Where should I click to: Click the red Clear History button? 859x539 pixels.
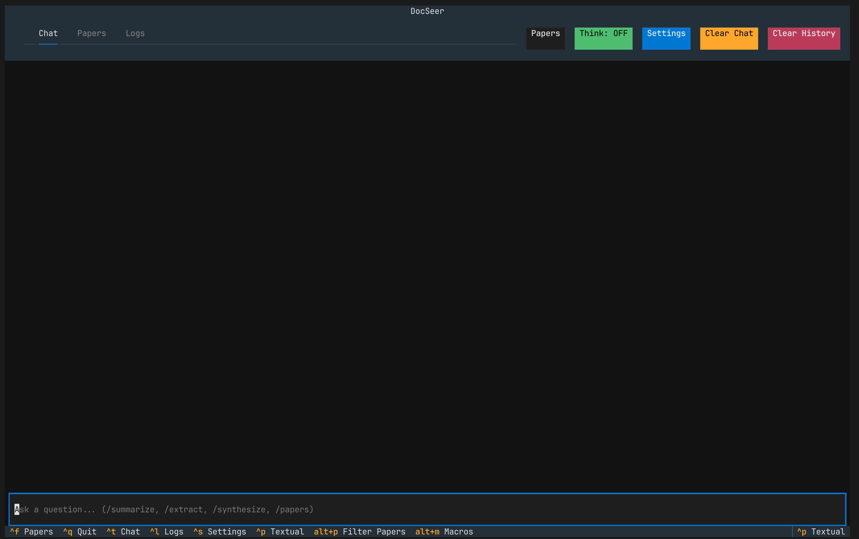pos(804,39)
